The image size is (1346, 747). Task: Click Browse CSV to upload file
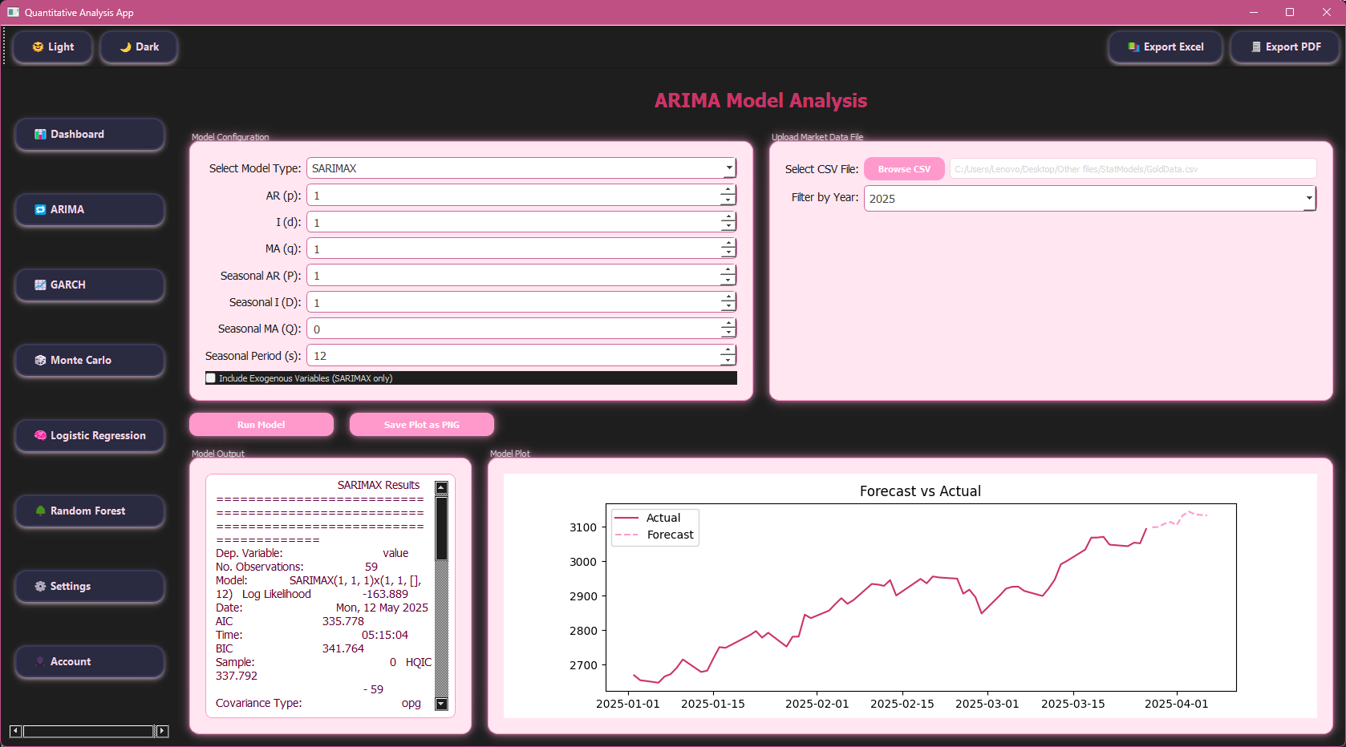click(904, 169)
